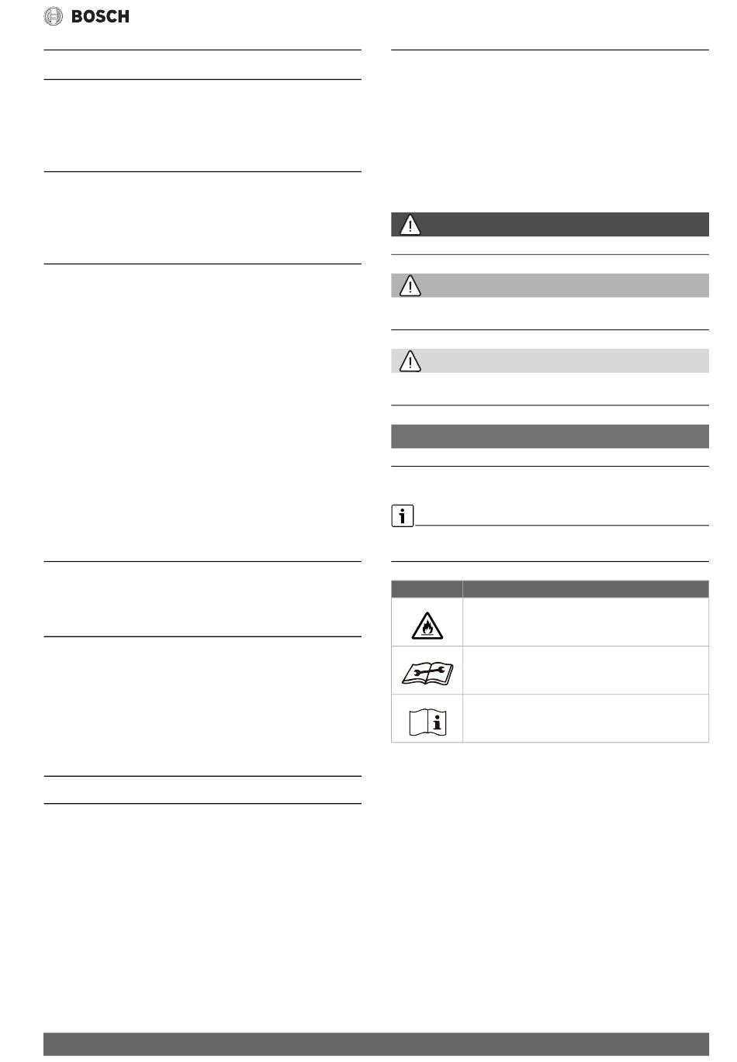Click the boxed letter i information icon
This screenshot has width=737, height=1062.
coord(403,515)
